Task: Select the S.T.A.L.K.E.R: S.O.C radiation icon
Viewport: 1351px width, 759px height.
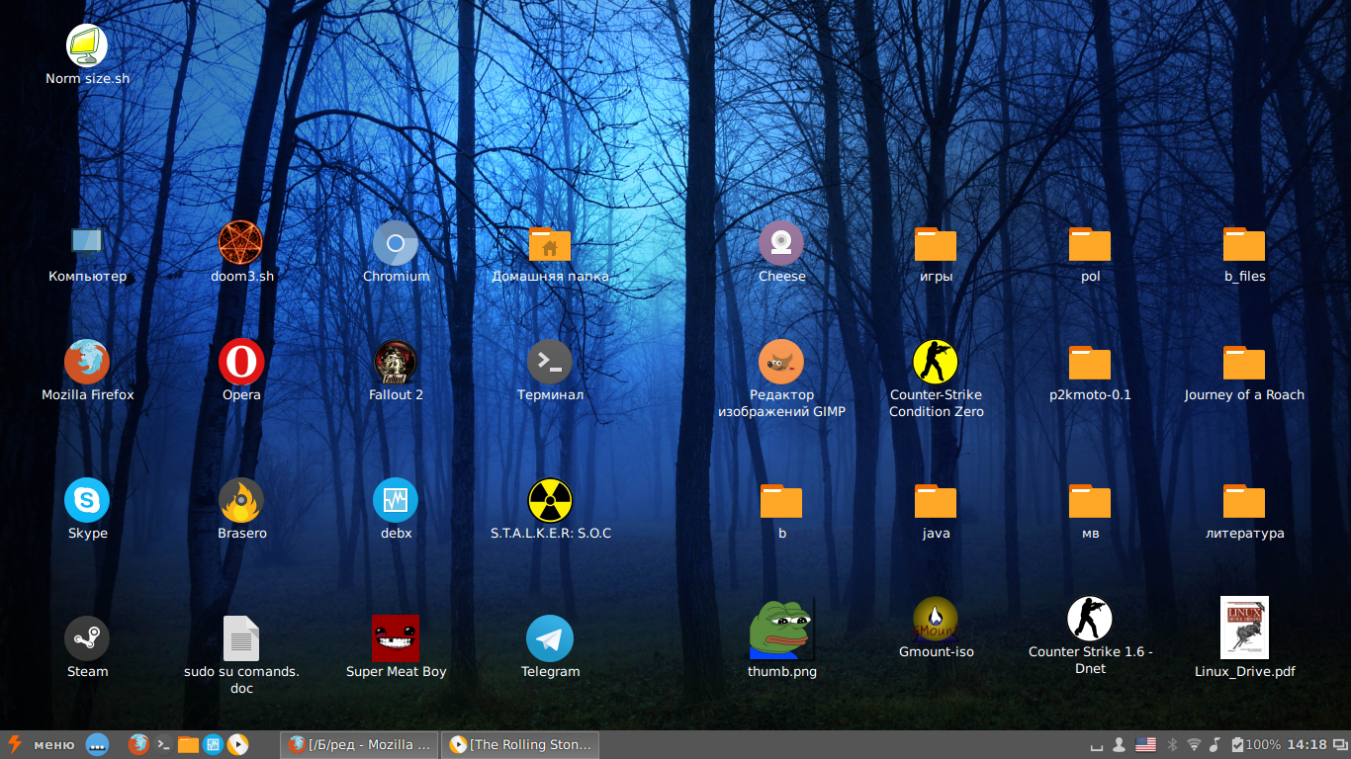Action: 550,500
